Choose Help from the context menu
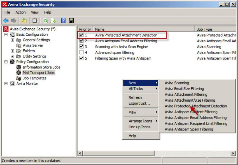Viewport: 238px width, 165px height. (x=141, y=136)
